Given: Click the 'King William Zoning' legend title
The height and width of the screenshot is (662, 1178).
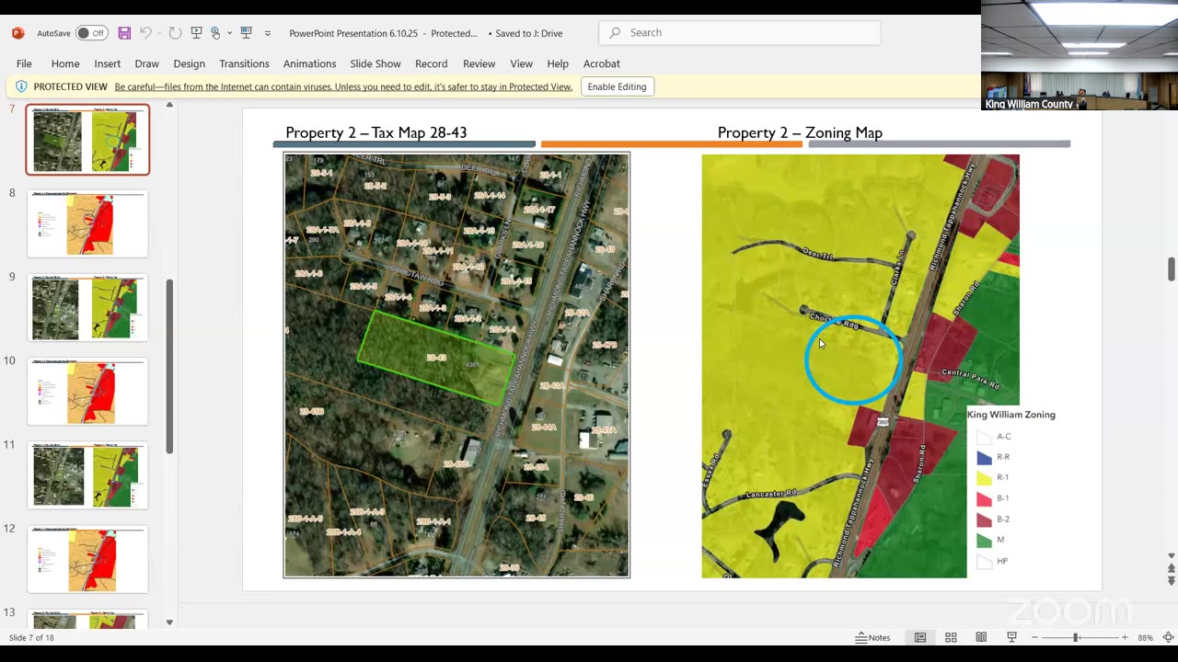Looking at the screenshot, I should (1011, 415).
